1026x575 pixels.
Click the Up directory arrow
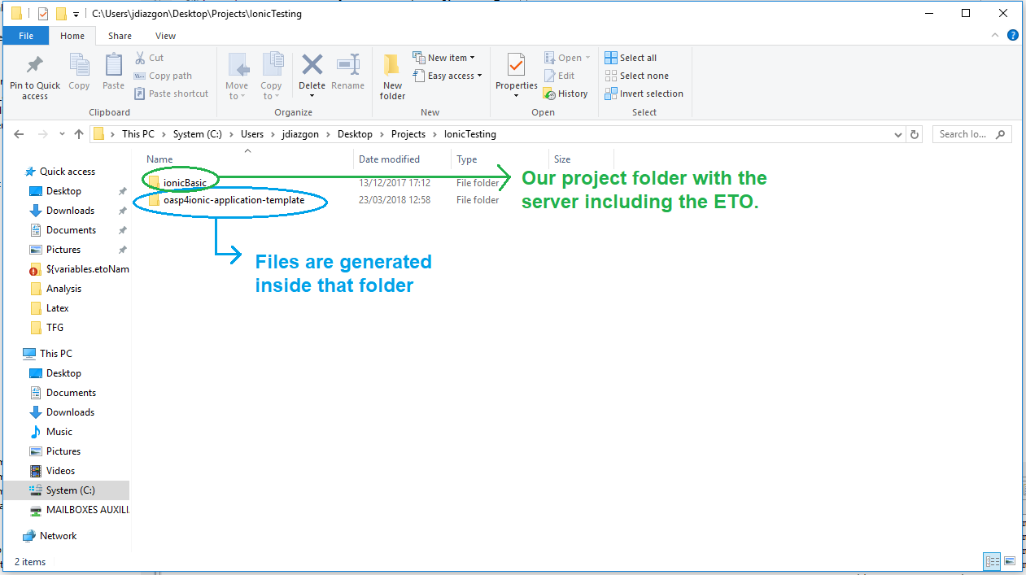pos(79,134)
